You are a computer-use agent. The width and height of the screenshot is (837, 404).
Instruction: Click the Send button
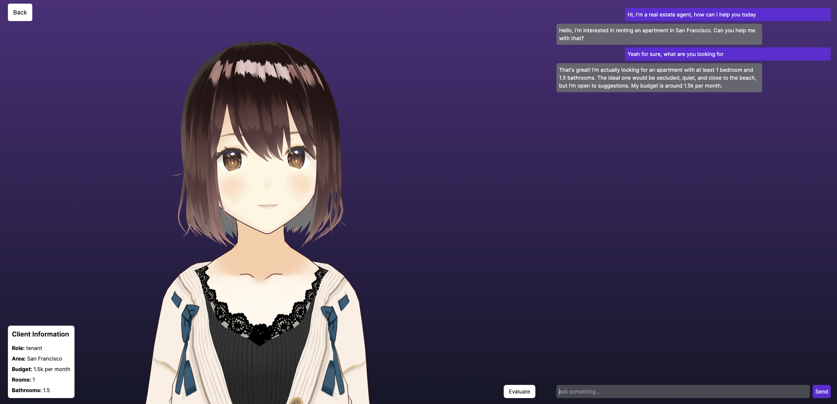tap(821, 391)
